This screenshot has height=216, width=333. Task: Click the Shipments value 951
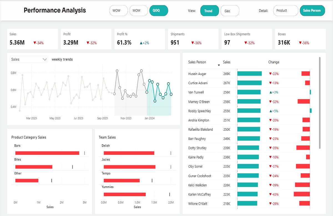point(175,43)
